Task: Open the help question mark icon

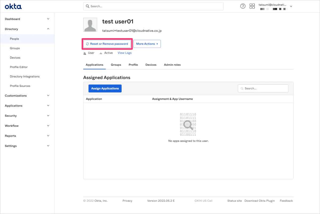Action: pos(243,6)
